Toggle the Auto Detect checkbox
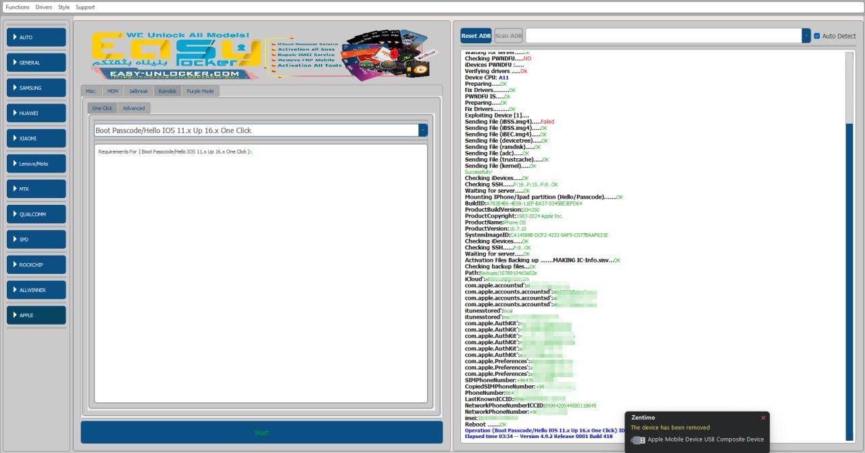This screenshot has height=453, width=865. point(817,36)
